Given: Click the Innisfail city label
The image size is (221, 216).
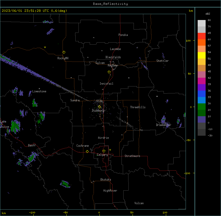Looking at the screenshot, I should tap(106, 84).
